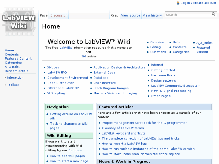
Task: Click the search magnifier icon
Action: [x=214, y=14]
